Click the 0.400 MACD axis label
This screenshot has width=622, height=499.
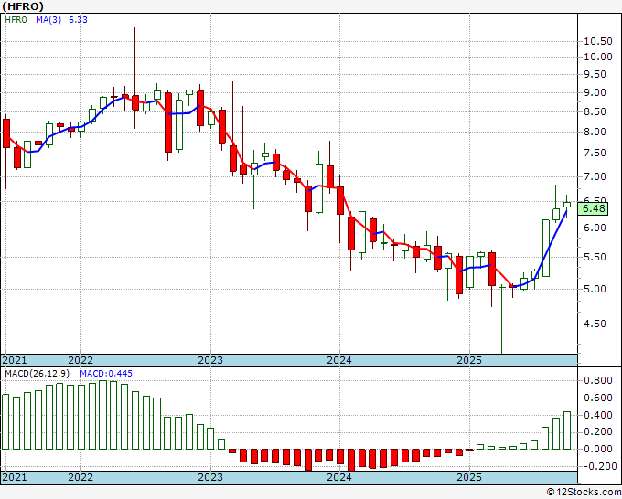click(x=598, y=415)
